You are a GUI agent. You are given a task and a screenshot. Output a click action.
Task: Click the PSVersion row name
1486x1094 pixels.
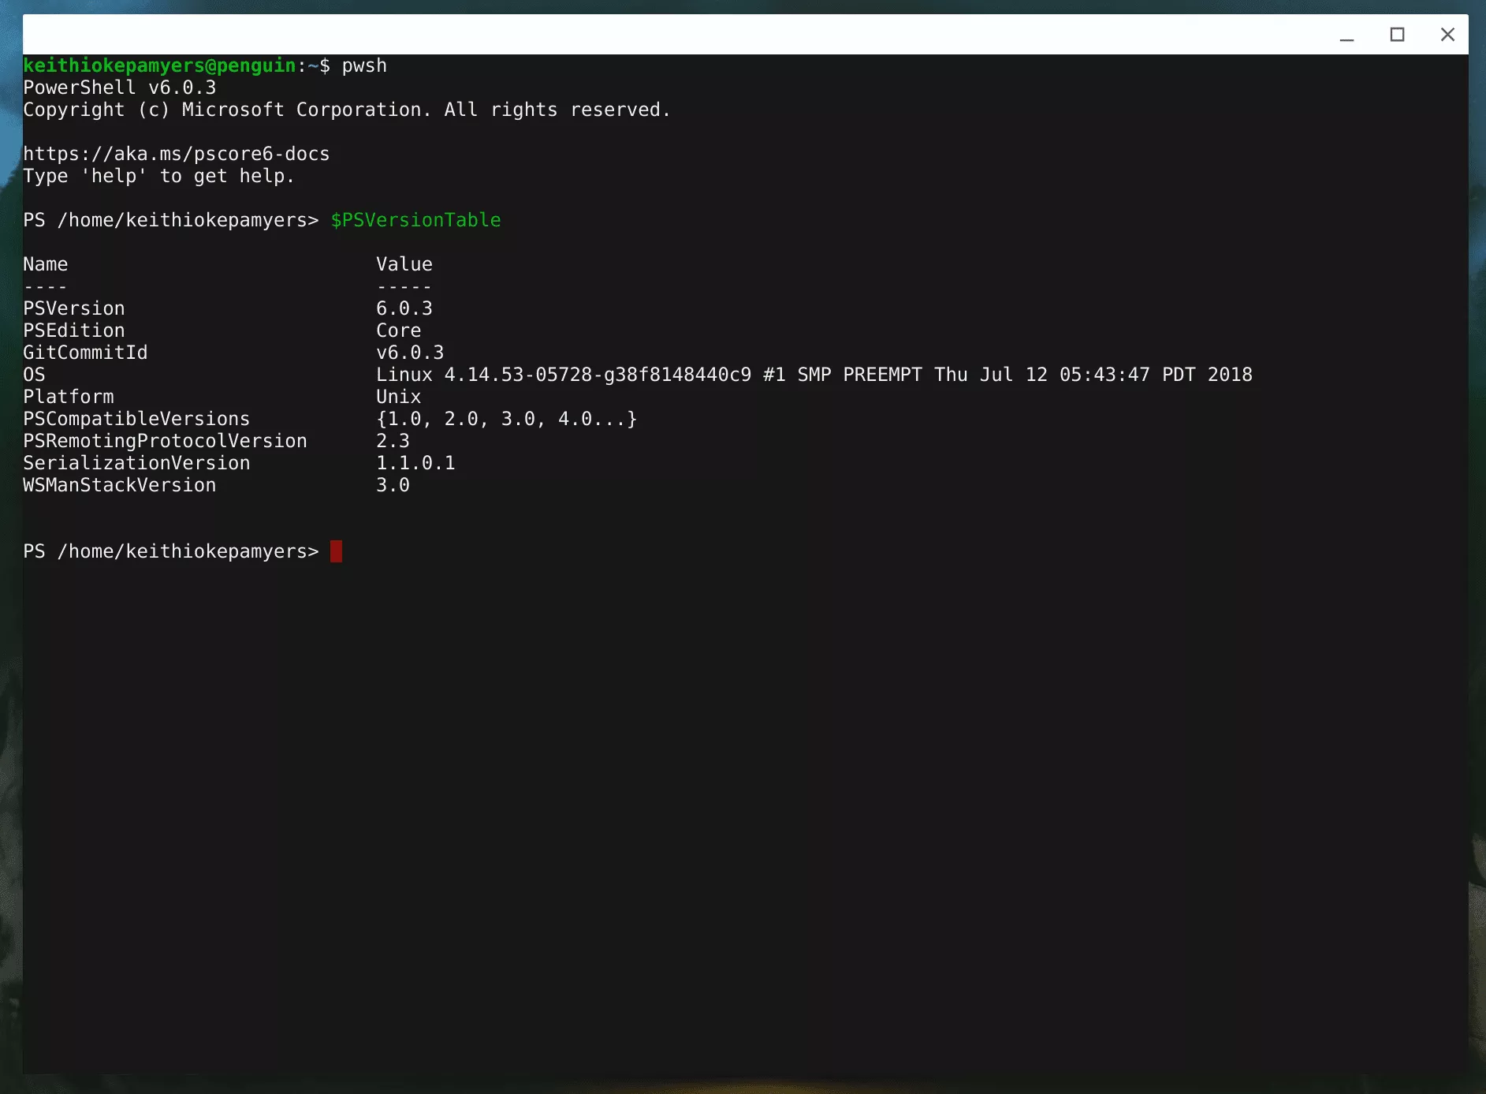[74, 308]
